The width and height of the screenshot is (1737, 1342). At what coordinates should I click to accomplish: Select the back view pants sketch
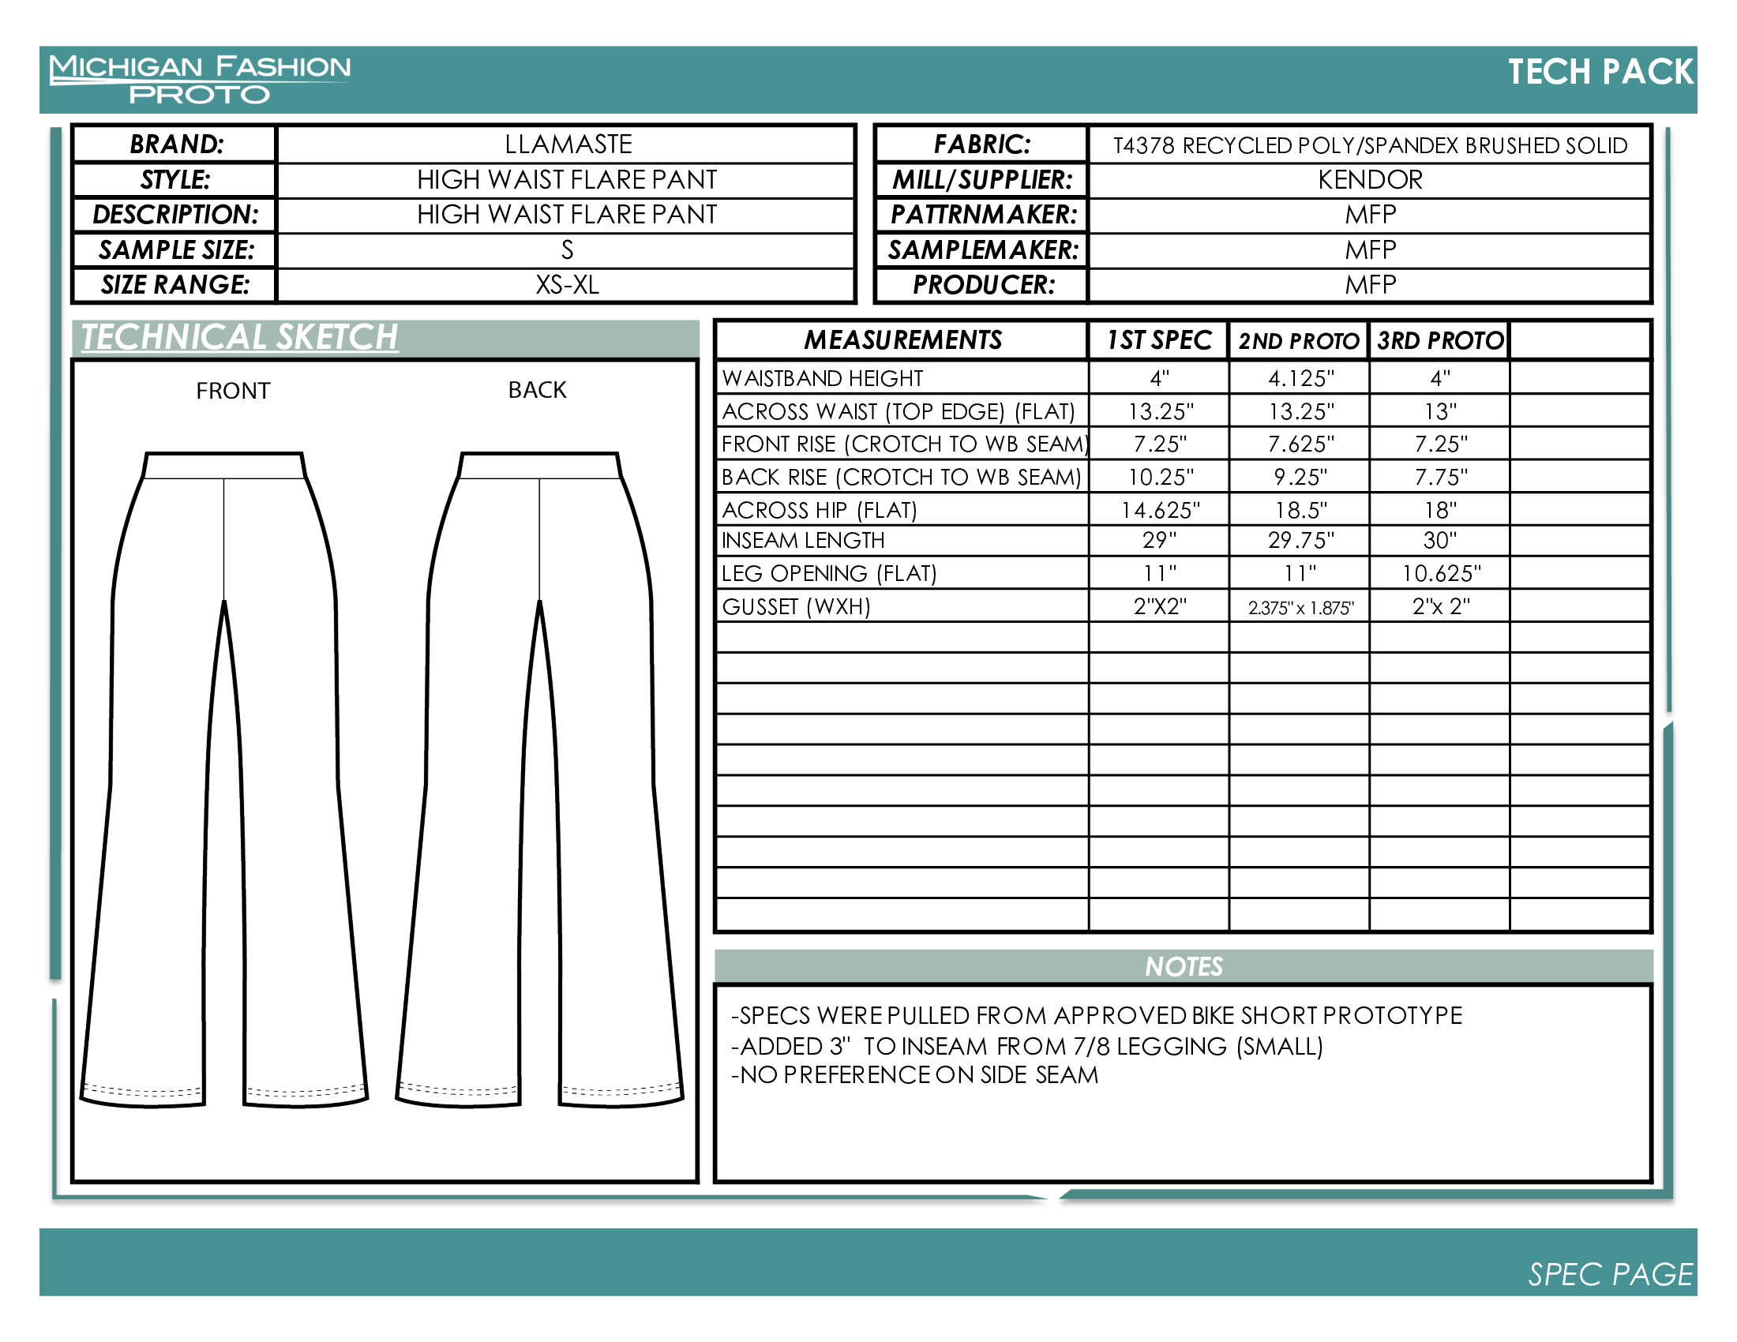tap(540, 780)
